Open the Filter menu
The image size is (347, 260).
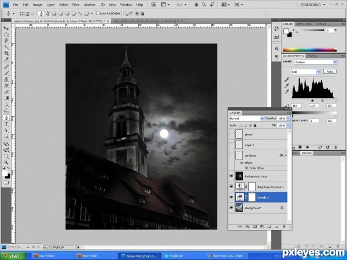point(76,5)
